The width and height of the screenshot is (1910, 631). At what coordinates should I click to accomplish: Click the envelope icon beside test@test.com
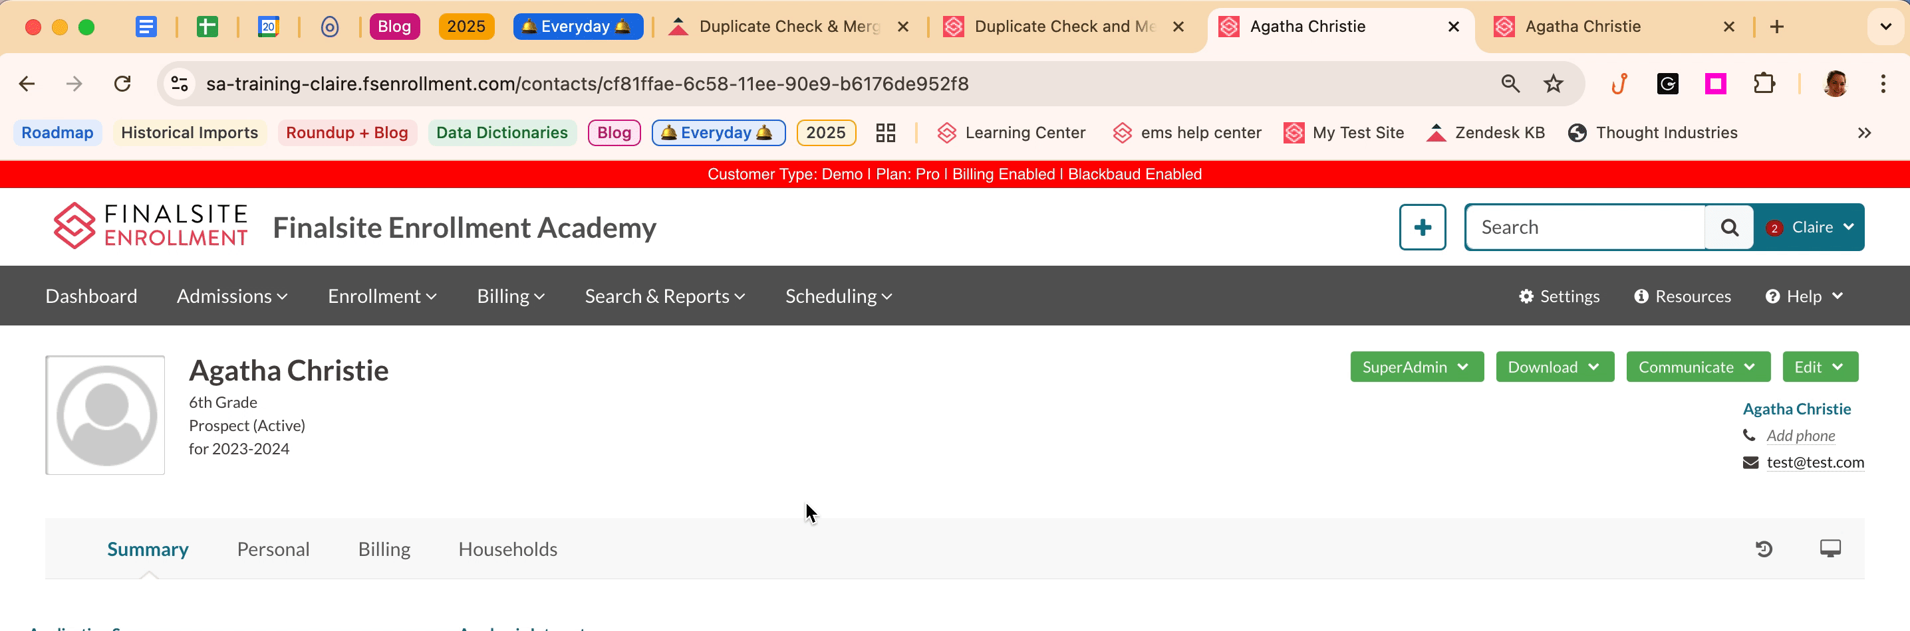click(x=1750, y=463)
